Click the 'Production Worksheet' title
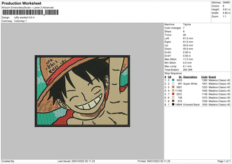Image resolution: width=232 pixels, height=164 pixels. click(21, 3)
